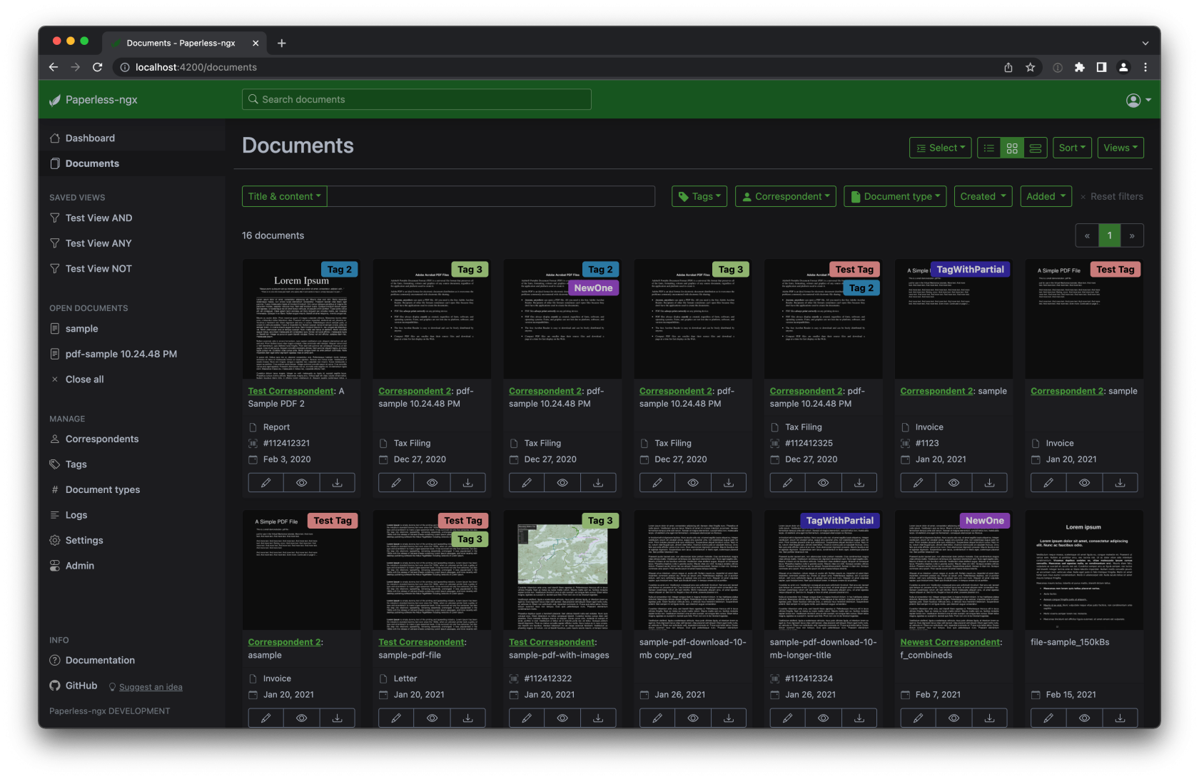Close all open documents
Image resolution: width=1199 pixels, height=779 pixels.
click(x=84, y=379)
